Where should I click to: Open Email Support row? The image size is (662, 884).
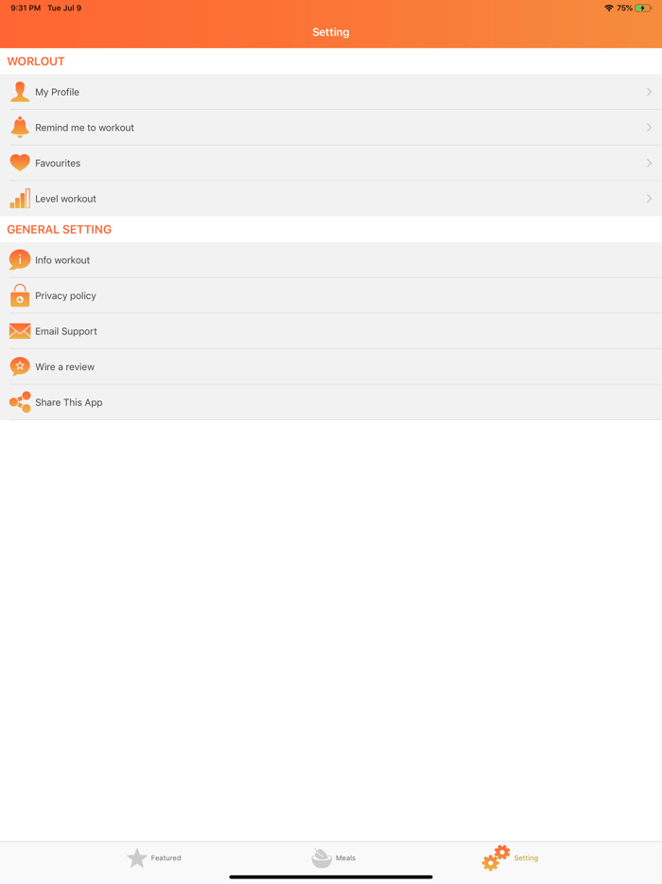coord(331,331)
